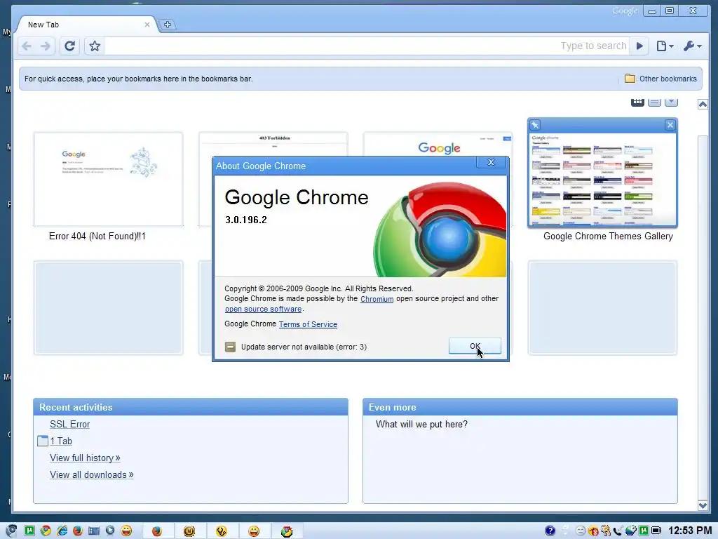The height and width of the screenshot is (539, 718).
Task: Switch to the Firefox taskbar window
Action: coord(157,531)
